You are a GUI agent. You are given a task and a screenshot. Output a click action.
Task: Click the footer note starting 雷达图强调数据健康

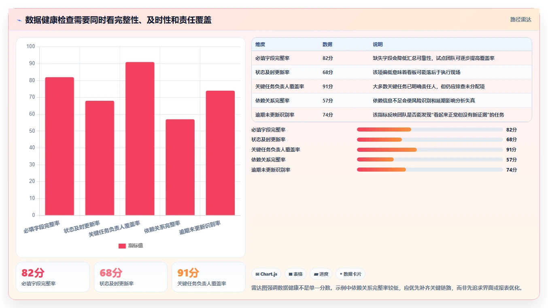[388, 288]
